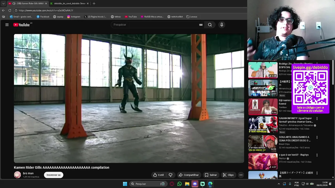
Task: Click the taskbar microphone tray icon
Action: pos(290,184)
